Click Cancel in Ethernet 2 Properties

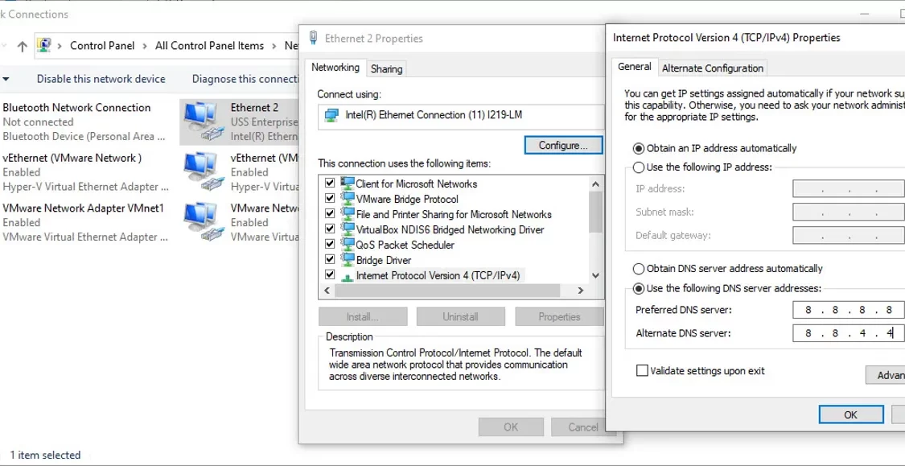pyautogui.click(x=583, y=427)
